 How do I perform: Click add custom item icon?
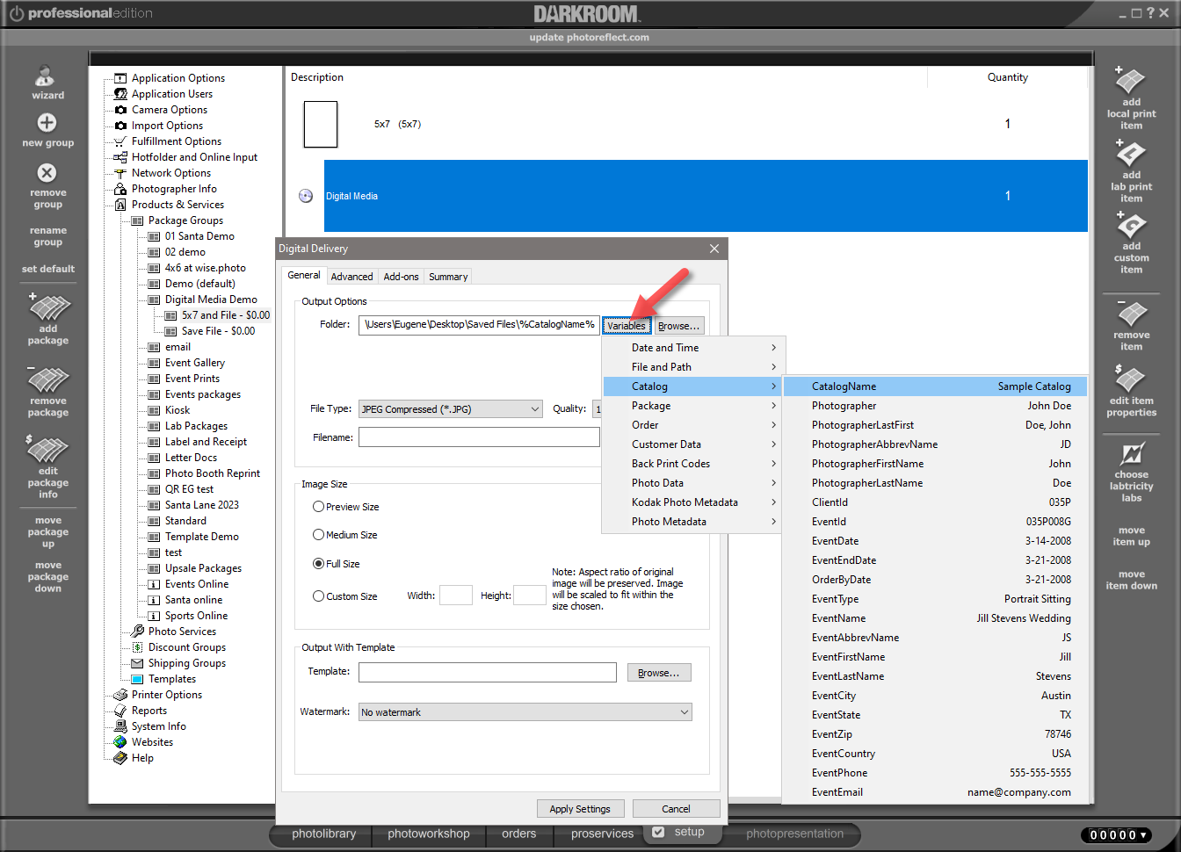coord(1130,226)
